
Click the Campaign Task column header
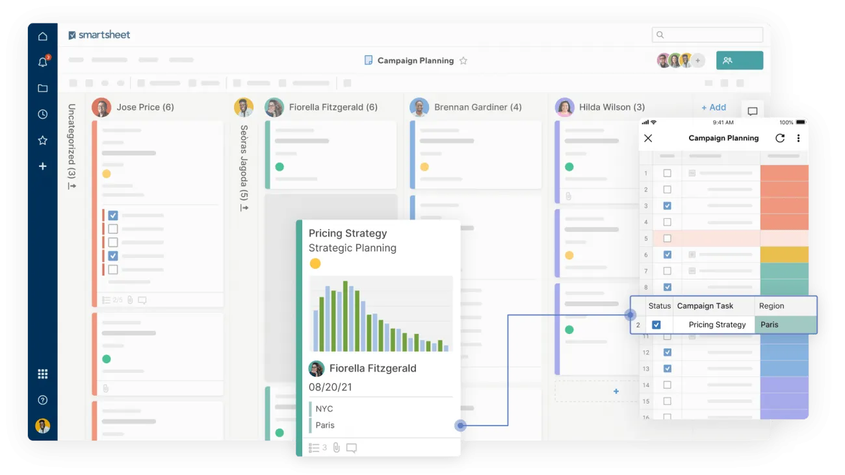click(705, 306)
